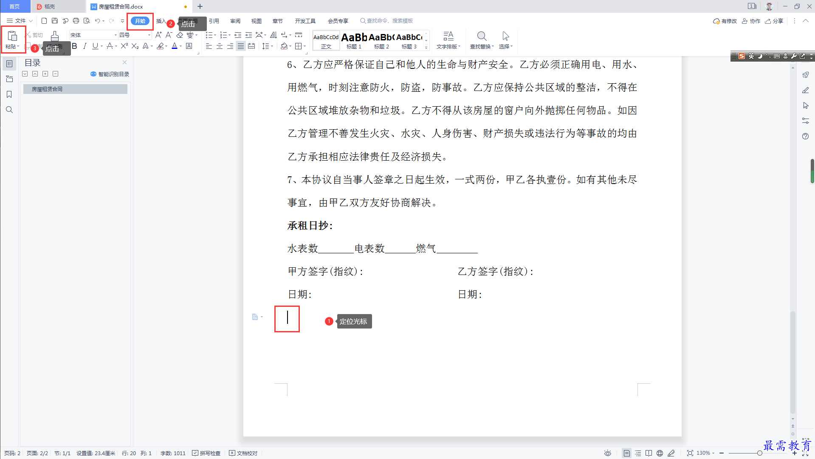
Task: Toggle Underline formatting
Action: [95, 46]
